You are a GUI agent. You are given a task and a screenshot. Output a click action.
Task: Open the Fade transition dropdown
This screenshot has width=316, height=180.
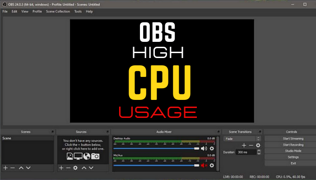point(242,139)
